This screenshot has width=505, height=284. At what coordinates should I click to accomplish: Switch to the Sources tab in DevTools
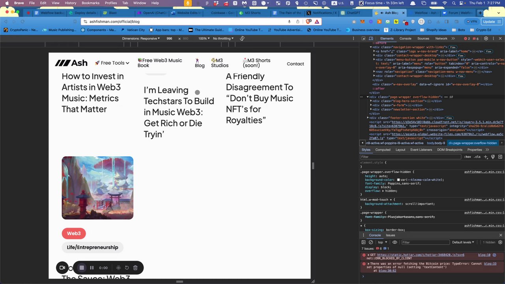click(423, 38)
